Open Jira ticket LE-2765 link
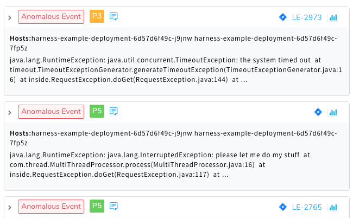 pos(307,207)
